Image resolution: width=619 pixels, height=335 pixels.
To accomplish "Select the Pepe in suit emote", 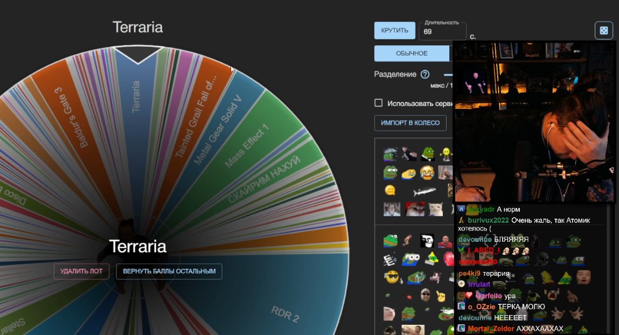I will pyautogui.click(x=428, y=154).
